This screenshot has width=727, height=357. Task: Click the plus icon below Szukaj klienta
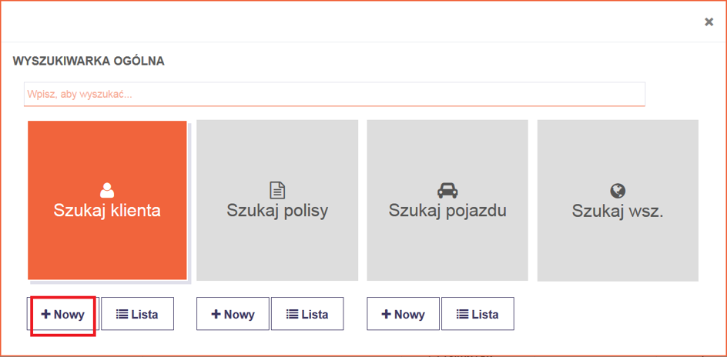(46, 315)
